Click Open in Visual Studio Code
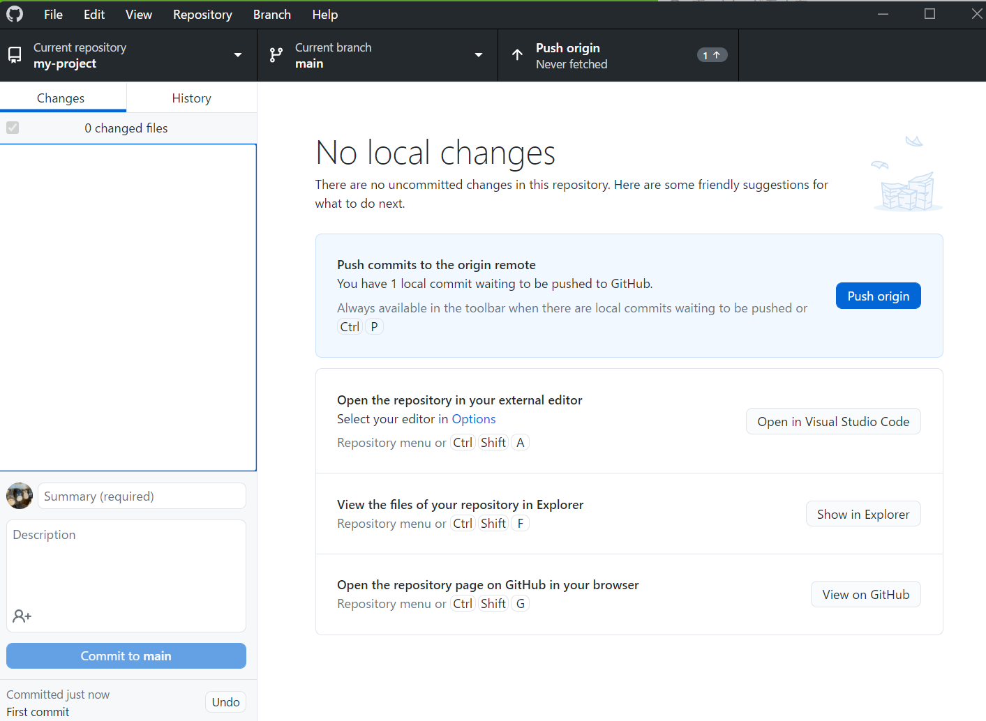 (x=833, y=421)
